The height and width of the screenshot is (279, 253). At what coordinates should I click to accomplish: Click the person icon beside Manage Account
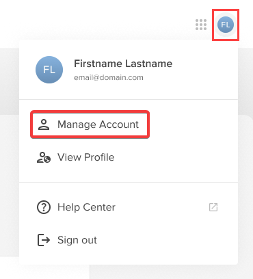pos(44,124)
